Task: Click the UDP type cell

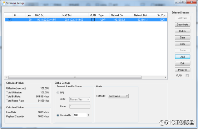Action: click(x=103, y=20)
